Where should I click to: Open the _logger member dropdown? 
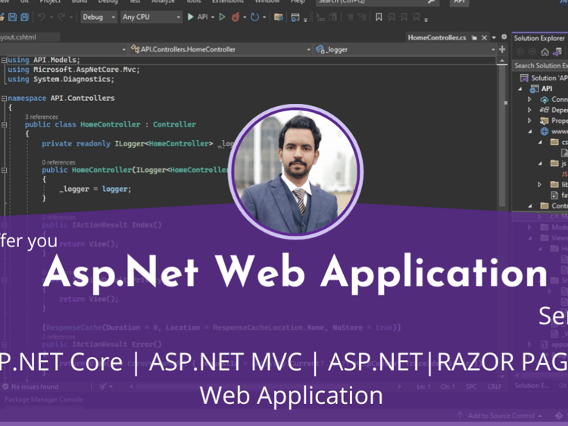[x=405, y=49]
